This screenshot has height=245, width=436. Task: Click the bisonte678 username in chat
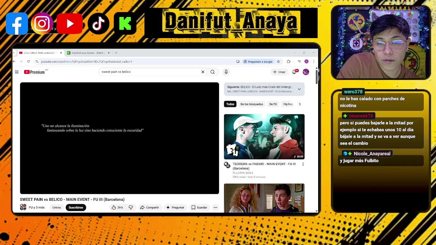361,116
